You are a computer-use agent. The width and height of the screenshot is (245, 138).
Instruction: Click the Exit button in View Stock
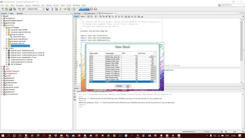(128, 86)
